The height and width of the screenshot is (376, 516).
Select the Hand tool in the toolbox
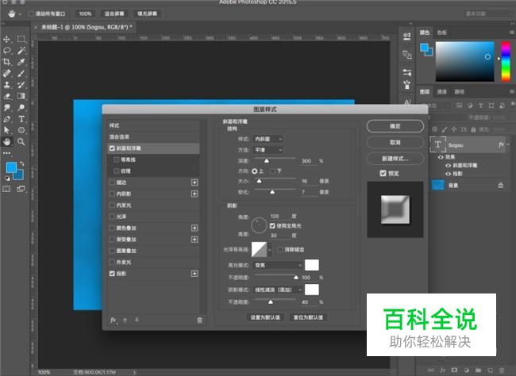point(6,142)
